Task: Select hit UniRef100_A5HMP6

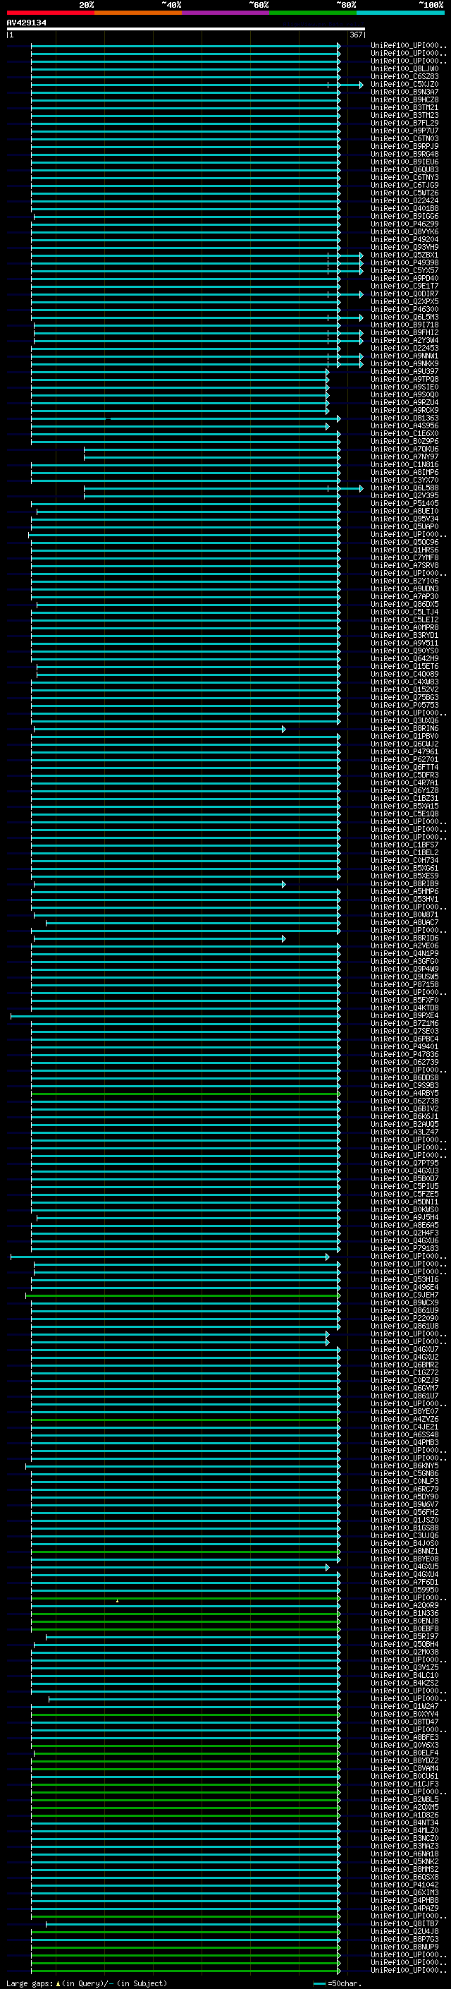Action: tap(404, 891)
